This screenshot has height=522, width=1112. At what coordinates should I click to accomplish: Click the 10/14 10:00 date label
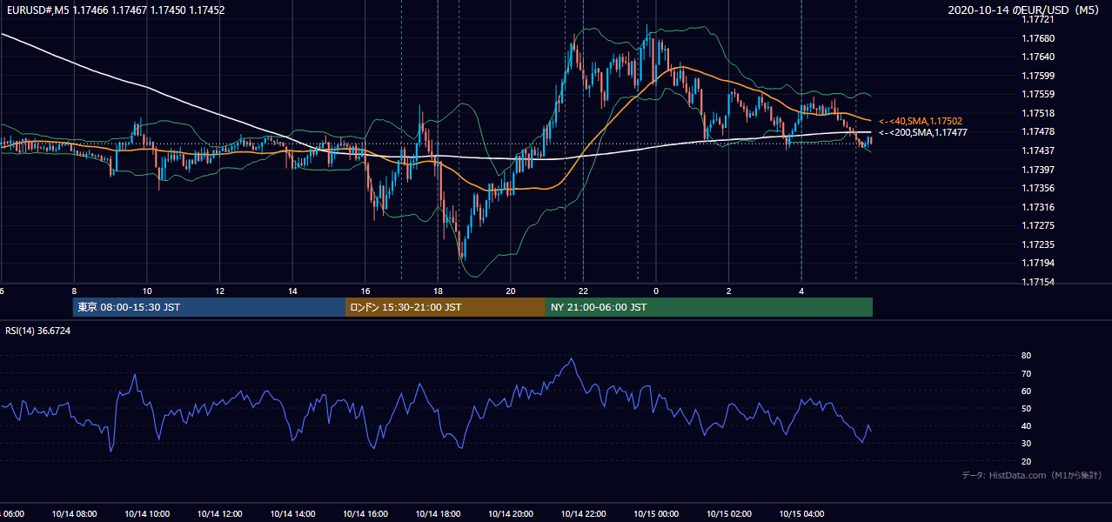[147, 513]
